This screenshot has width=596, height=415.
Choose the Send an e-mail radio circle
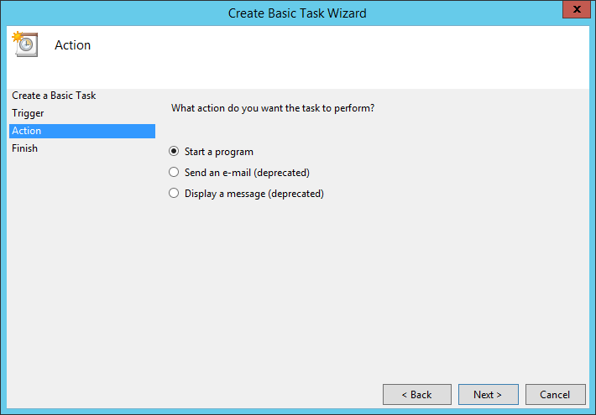[174, 173]
